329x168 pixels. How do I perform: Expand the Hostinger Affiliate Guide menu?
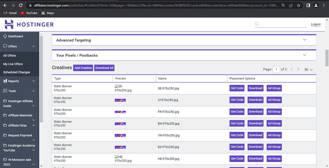[33, 106]
